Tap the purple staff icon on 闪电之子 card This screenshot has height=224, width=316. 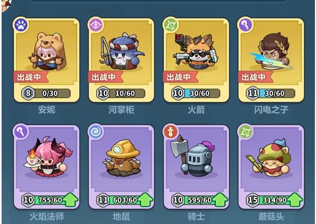245,25
